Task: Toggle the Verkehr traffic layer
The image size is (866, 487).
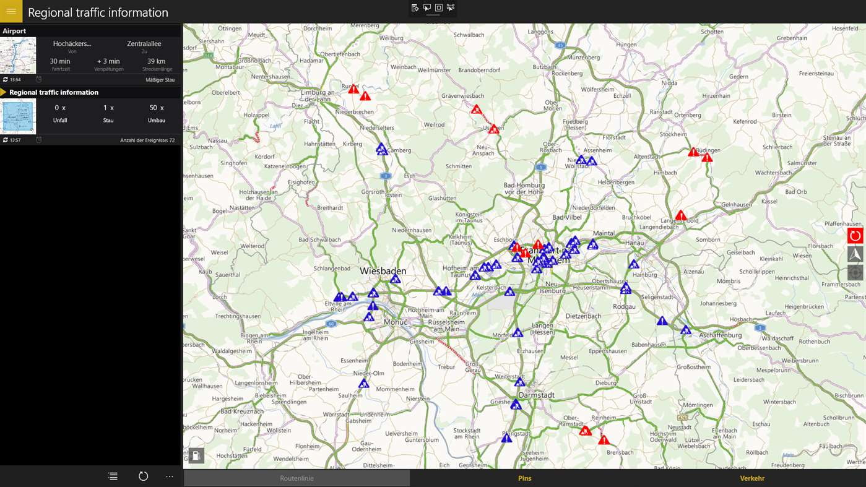Action: coord(752,478)
